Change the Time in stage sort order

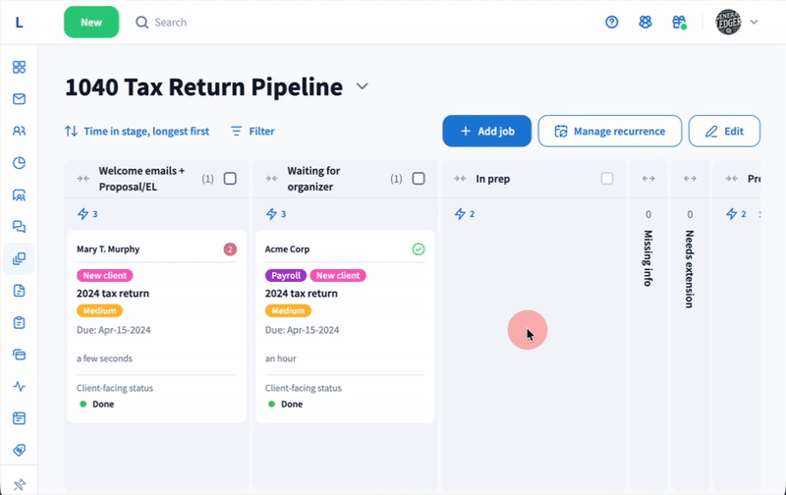coord(137,131)
